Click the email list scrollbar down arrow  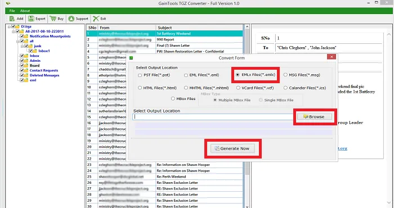coord(247,206)
